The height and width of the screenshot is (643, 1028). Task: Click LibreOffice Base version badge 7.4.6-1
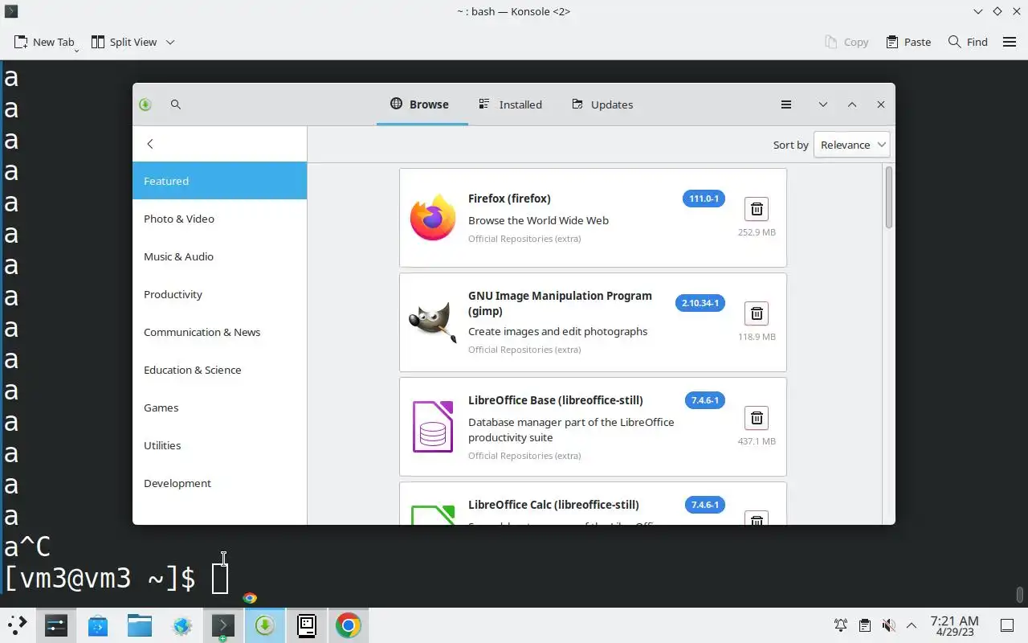tap(705, 399)
